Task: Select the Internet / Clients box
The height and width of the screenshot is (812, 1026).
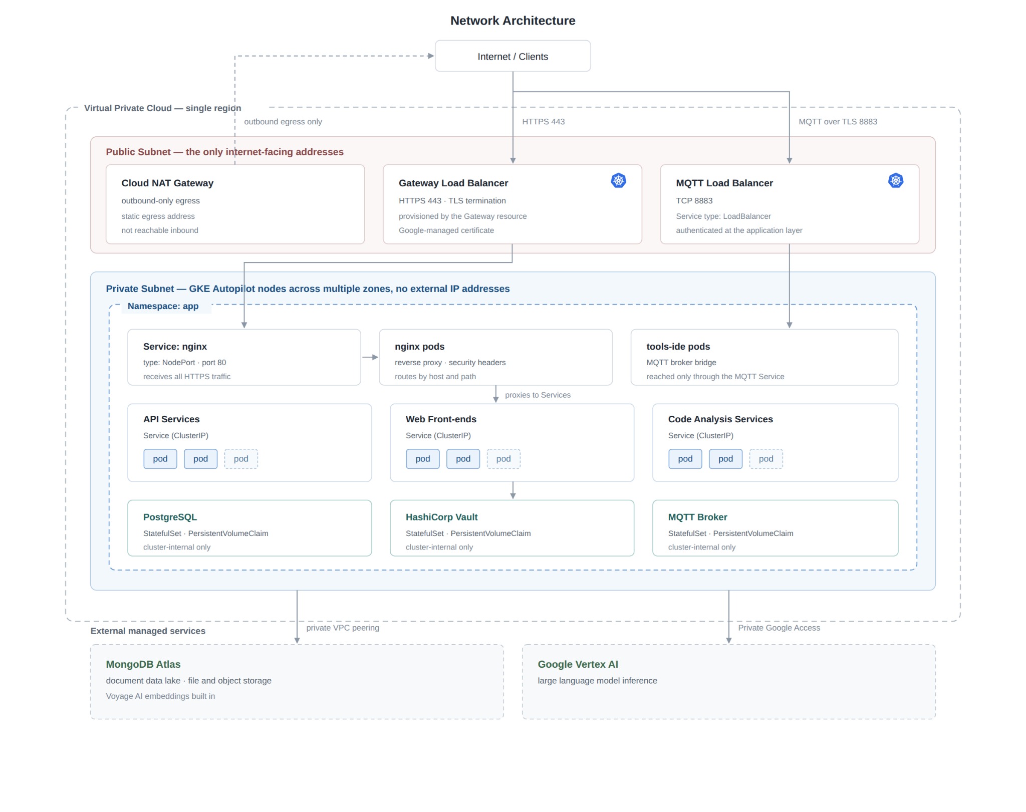Action: (x=512, y=56)
